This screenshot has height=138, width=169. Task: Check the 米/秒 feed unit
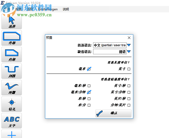(x=89, y=99)
